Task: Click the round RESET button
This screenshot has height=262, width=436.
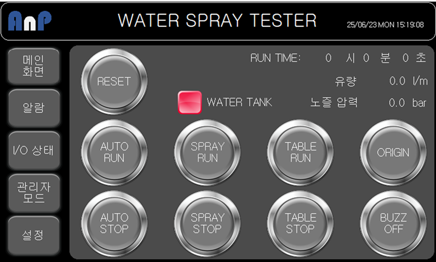Action: [114, 81]
